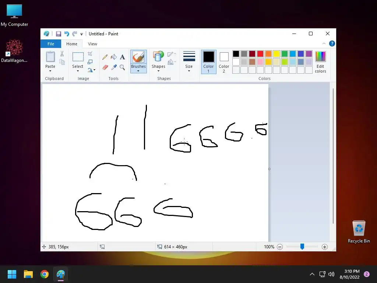Open Customize Quick Access Toolbar dropdown

coord(81,34)
